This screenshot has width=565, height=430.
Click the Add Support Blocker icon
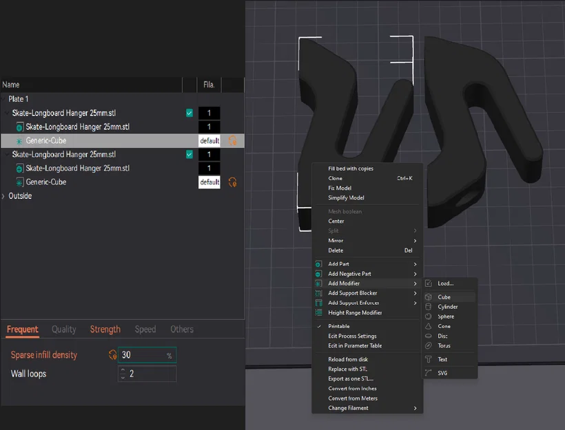(x=318, y=293)
